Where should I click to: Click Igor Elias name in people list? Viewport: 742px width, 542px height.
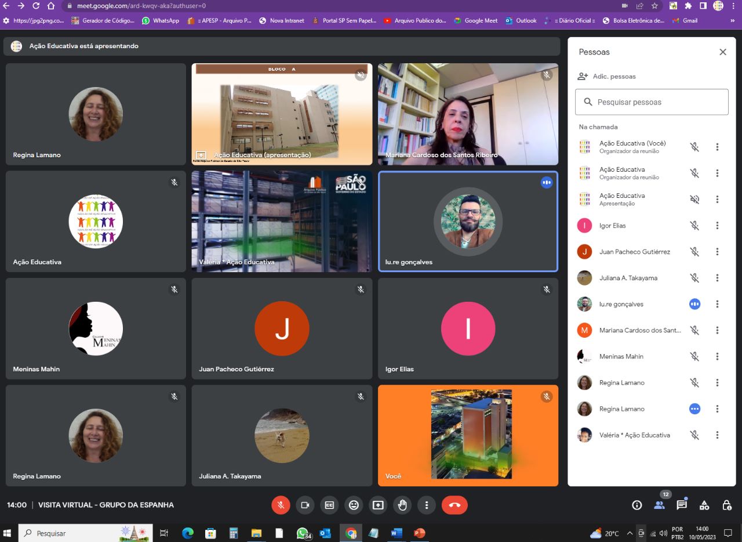point(613,226)
